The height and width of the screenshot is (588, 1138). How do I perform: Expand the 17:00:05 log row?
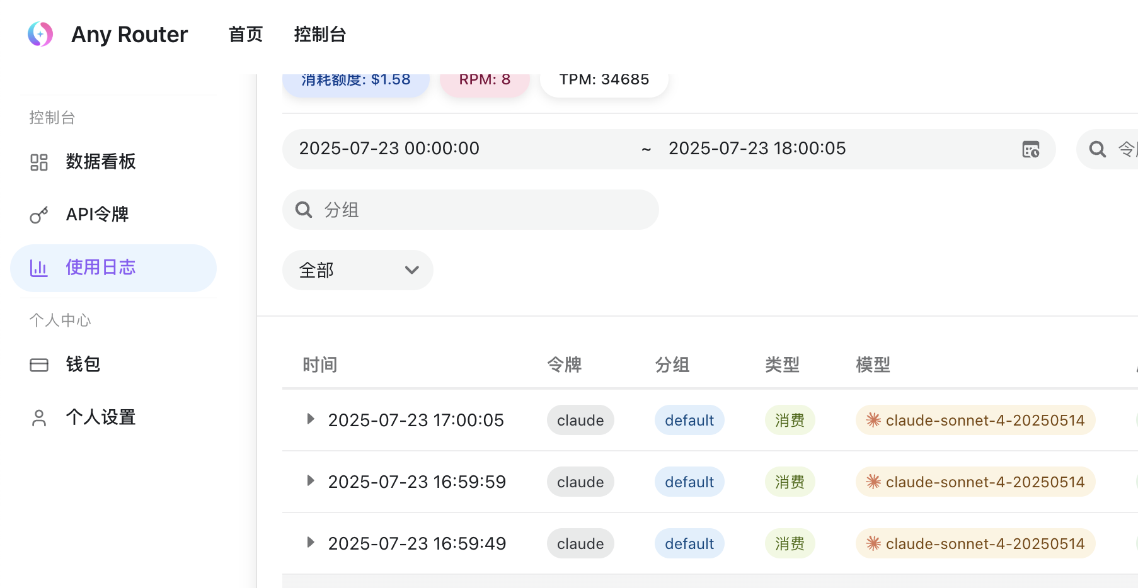click(x=311, y=419)
